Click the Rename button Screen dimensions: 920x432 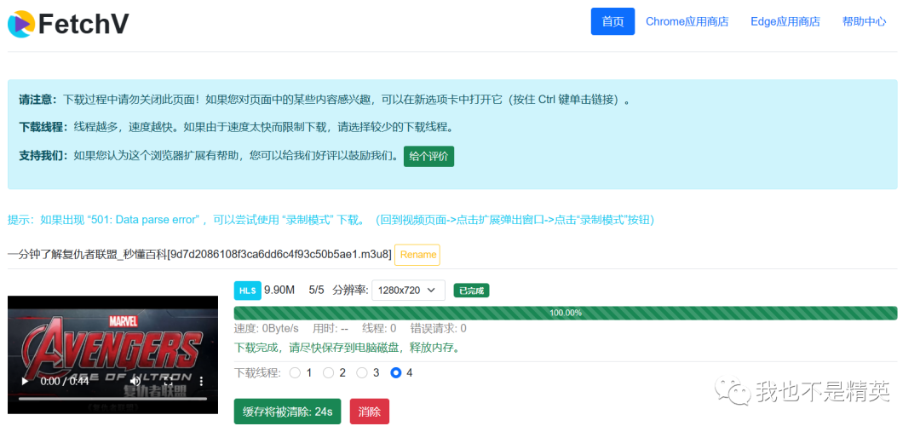click(x=417, y=255)
